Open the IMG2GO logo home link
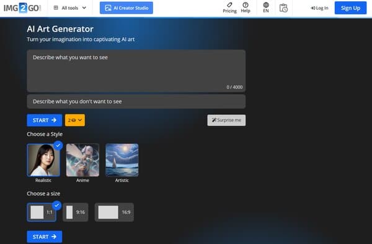Image resolution: width=372 pixels, height=244 pixels. tap(22, 8)
